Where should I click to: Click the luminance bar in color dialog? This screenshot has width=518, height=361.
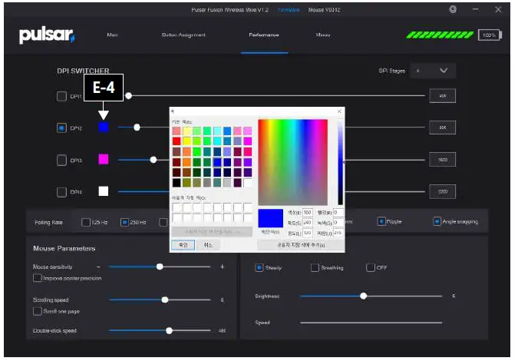[x=340, y=162]
